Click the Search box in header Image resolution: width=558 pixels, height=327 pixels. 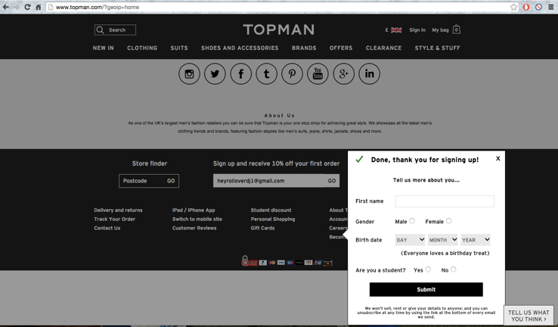click(115, 30)
